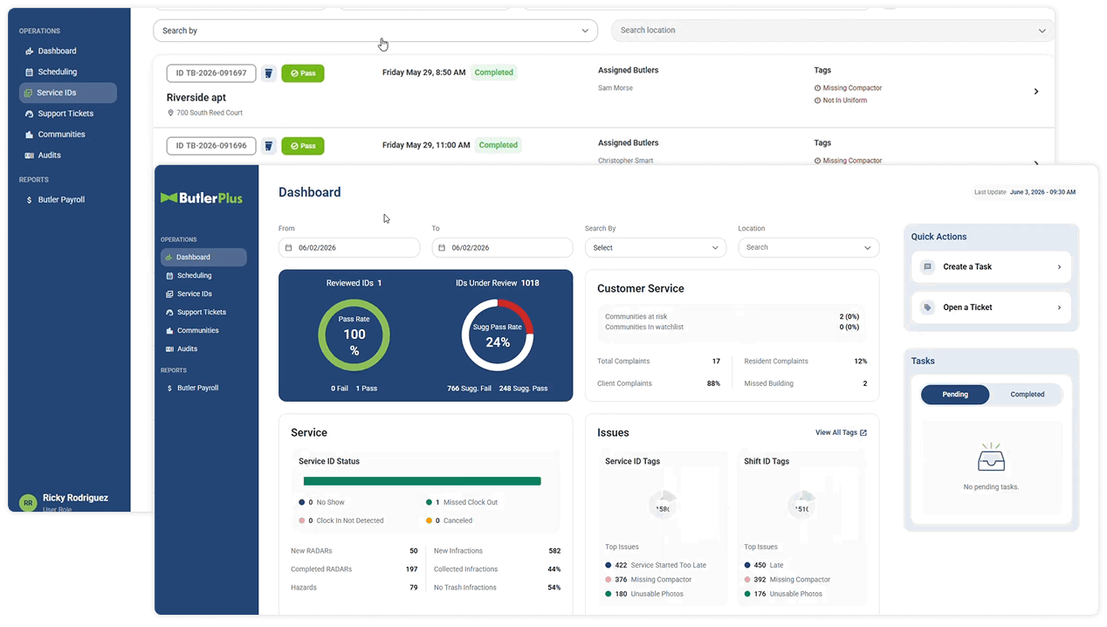Click the location pin beside 700 South Reed Court
Viewport: 1107px width, 627px height.
[171, 113]
